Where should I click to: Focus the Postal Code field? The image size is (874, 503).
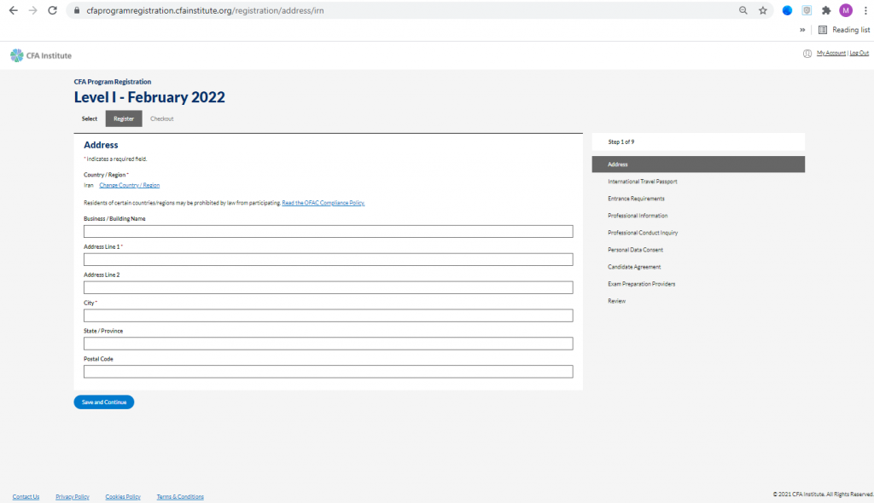pyautogui.click(x=329, y=372)
